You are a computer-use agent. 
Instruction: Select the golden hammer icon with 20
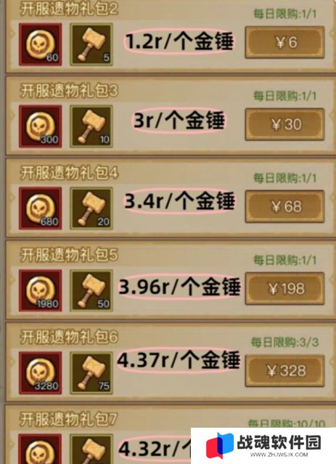click(x=91, y=208)
